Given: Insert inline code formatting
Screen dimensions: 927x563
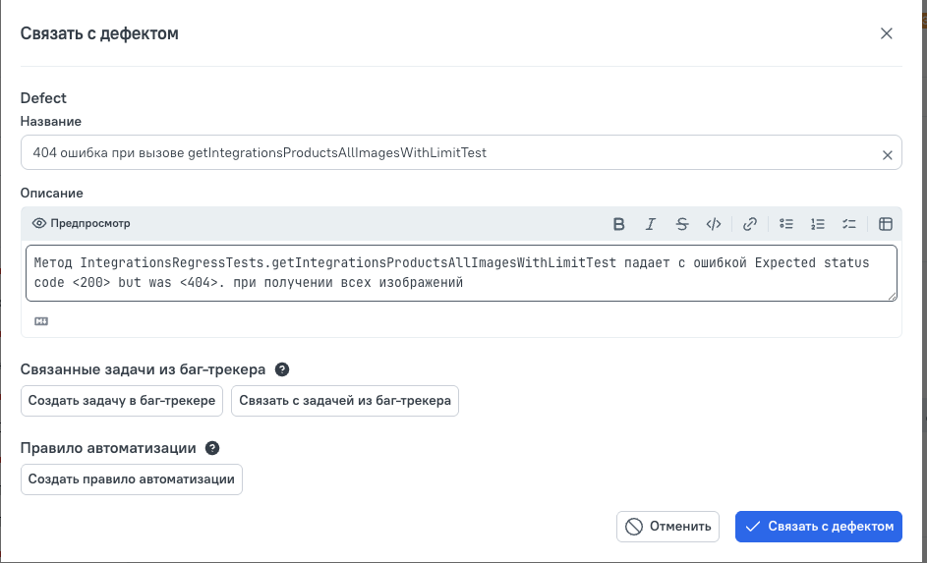Looking at the screenshot, I should [x=714, y=224].
